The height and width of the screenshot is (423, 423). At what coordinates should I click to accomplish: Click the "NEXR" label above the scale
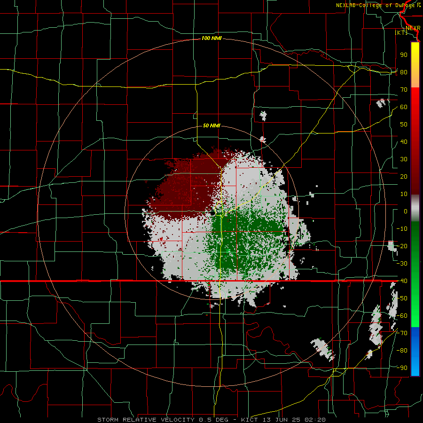click(413, 28)
